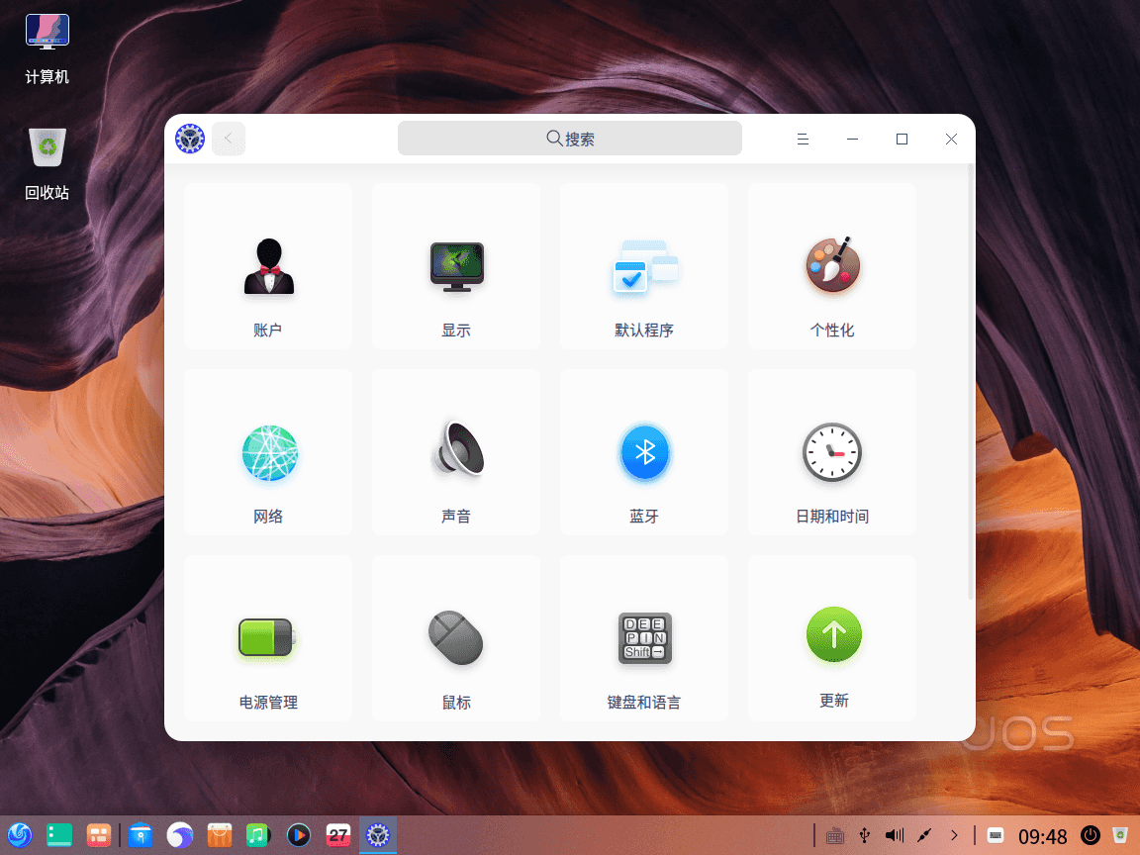This screenshot has height=855, width=1140.
Task: Open the Default Programs settings
Action: (643, 266)
